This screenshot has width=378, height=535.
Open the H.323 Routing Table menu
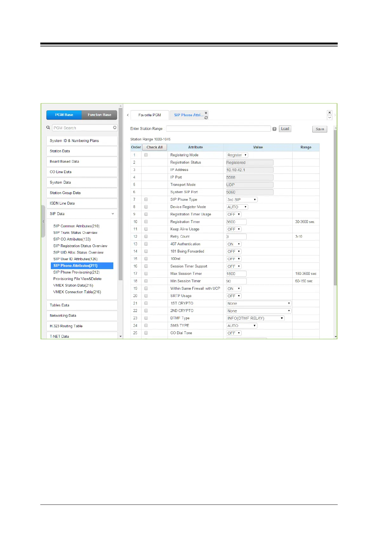[82, 326]
